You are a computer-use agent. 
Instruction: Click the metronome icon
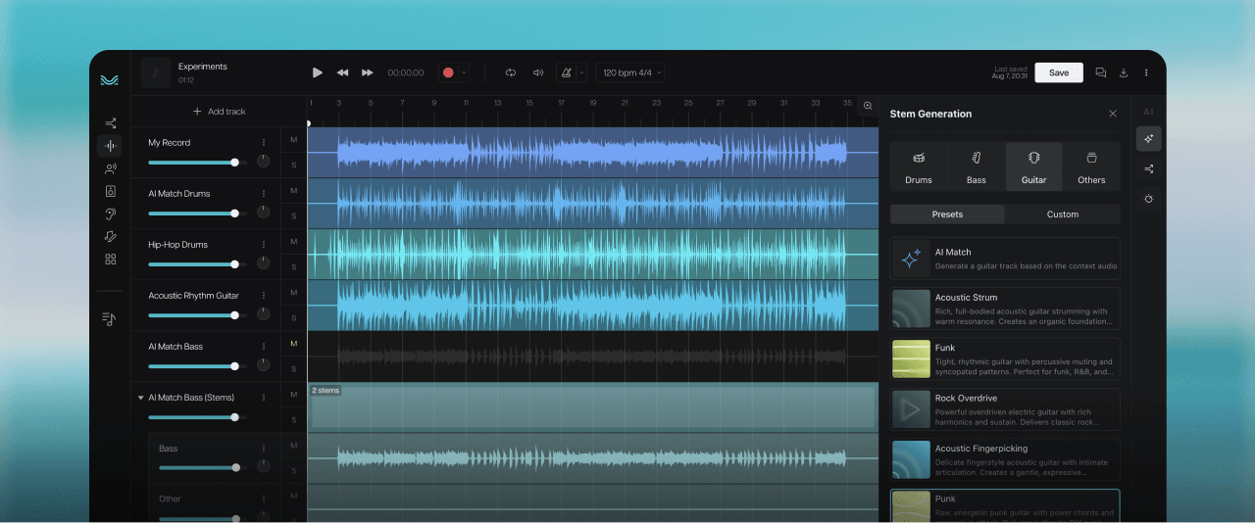[x=566, y=72]
